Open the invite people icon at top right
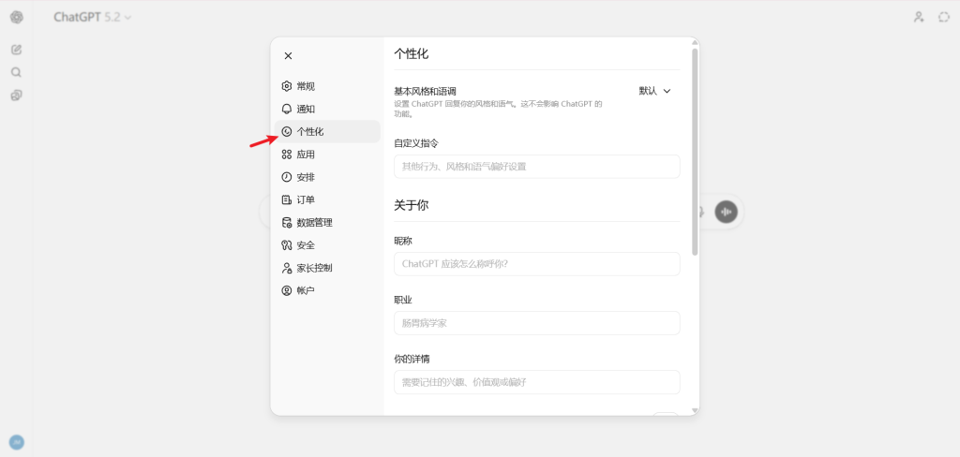 (919, 17)
